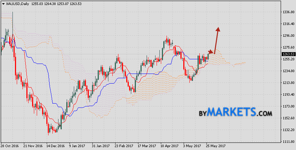Click the 1111.80 label at axis bottom

coord(287,142)
